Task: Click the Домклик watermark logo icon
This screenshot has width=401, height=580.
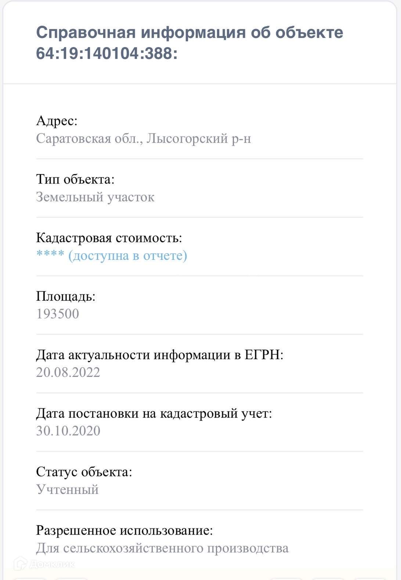Action: (x=20, y=563)
